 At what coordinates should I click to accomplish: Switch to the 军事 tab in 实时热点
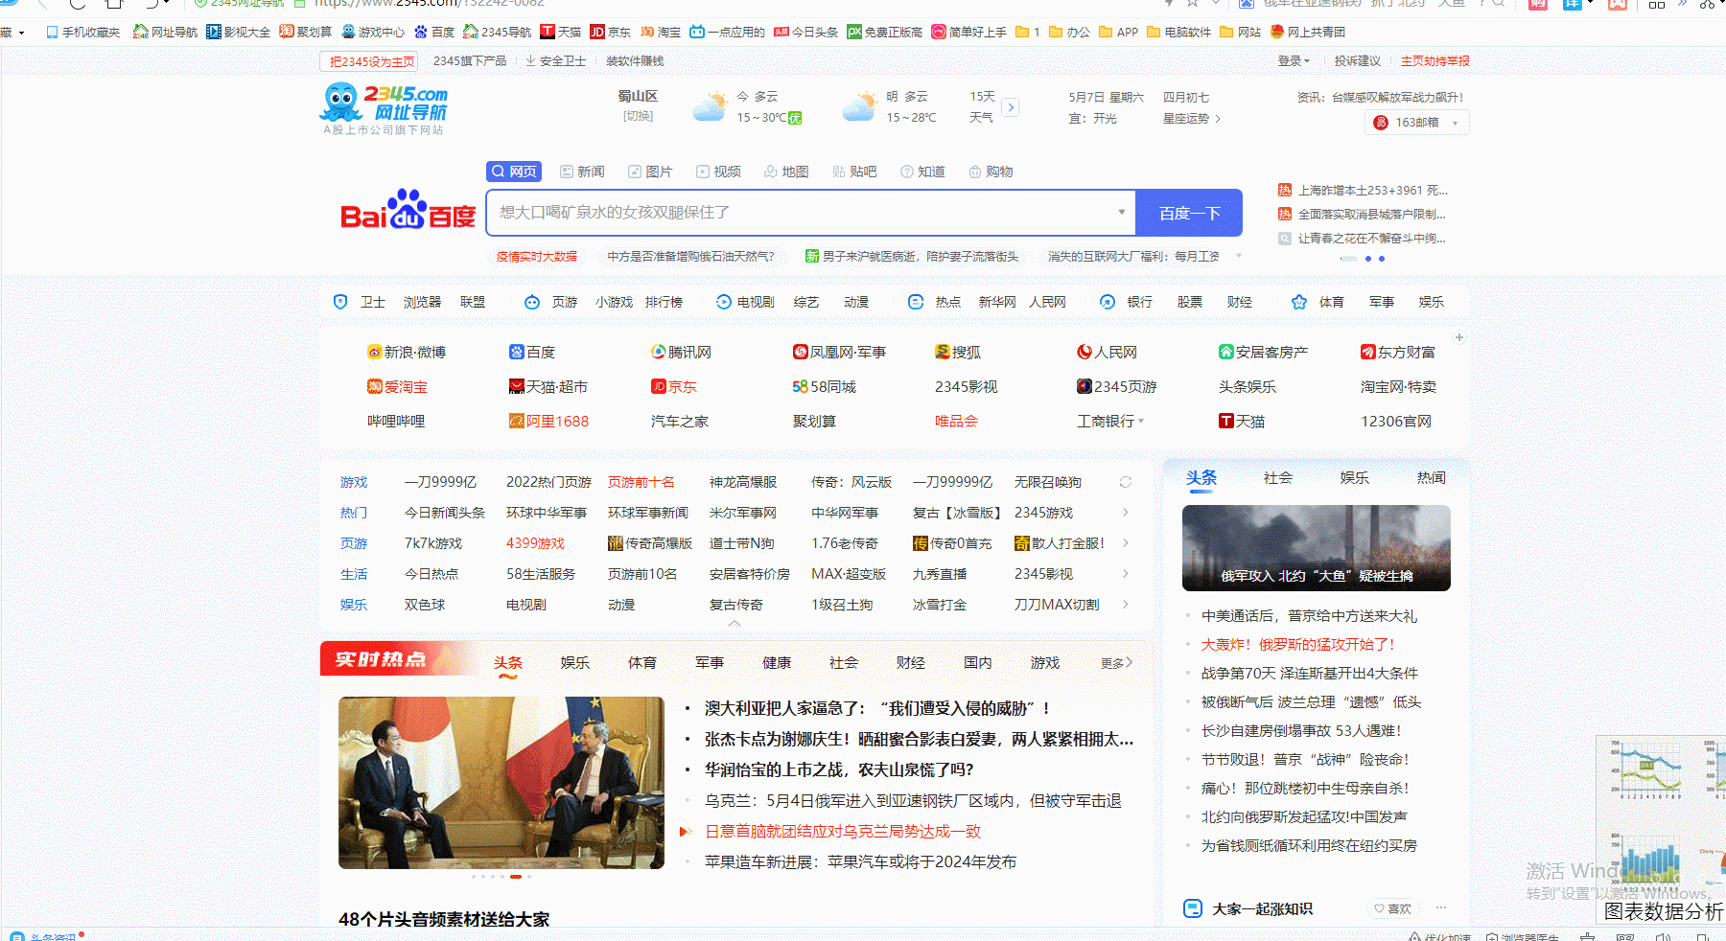(x=709, y=663)
